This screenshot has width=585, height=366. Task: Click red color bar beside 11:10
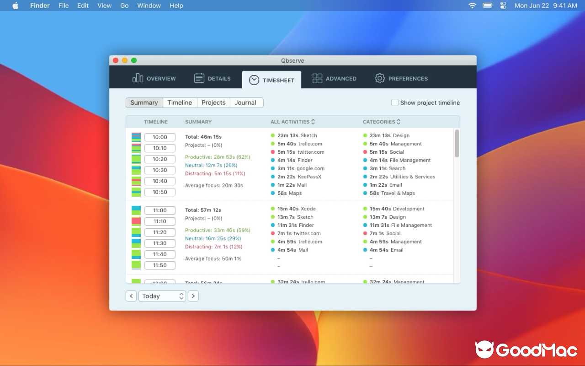point(136,221)
